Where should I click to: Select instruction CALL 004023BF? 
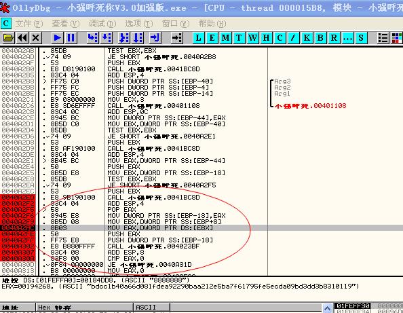(x=153, y=246)
